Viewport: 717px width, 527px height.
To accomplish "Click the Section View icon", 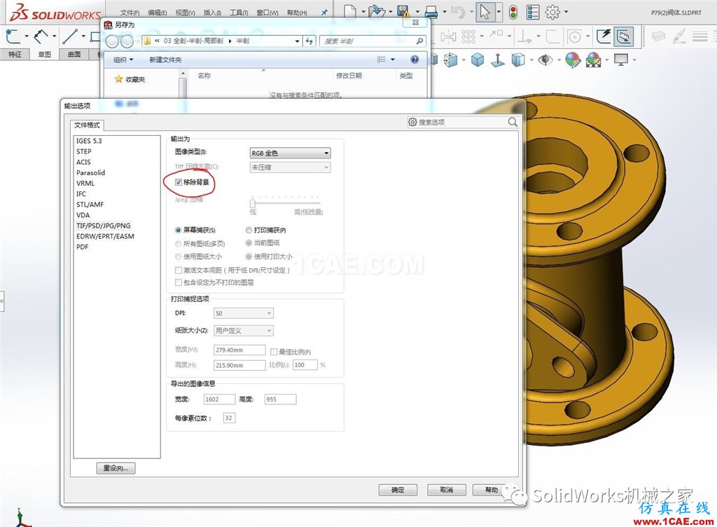I will (434, 60).
